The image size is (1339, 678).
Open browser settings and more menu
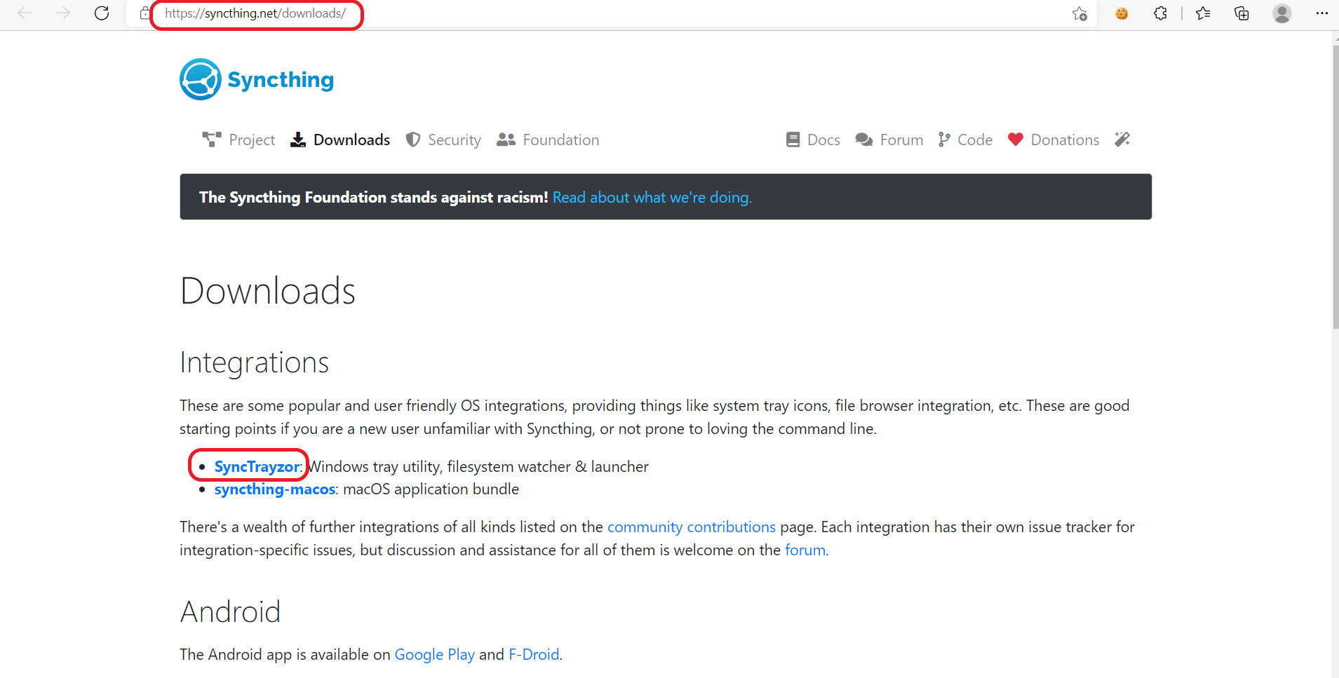tap(1321, 13)
